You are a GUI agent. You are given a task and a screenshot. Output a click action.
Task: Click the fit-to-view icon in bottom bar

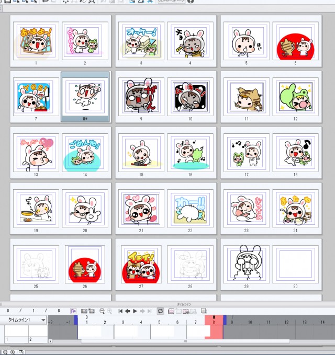click(x=21, y=352)
